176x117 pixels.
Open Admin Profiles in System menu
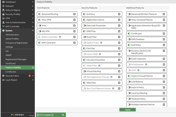point(12,39)
